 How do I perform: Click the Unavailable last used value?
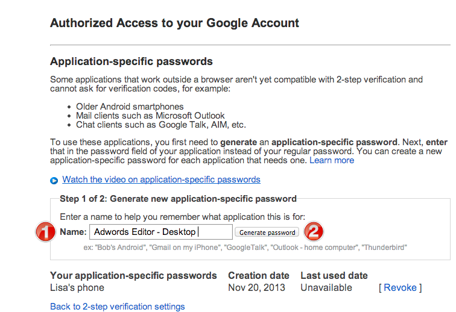pos(326,287)
